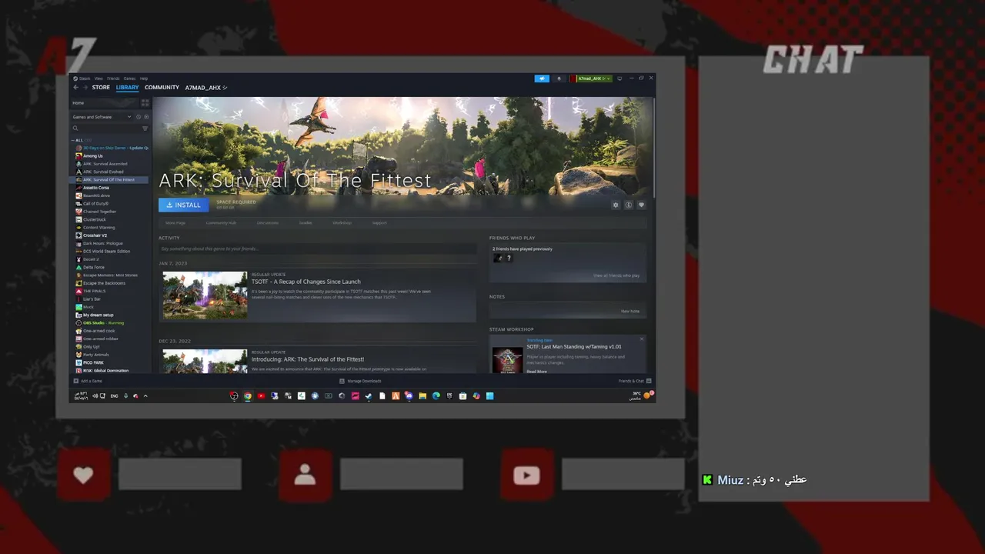Open the Community Hub link
985x554 pixels.
point(221,223)
